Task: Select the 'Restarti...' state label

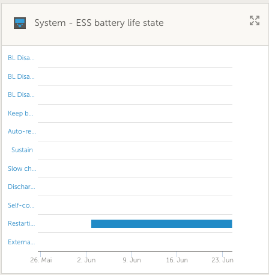Action: coord(22,223)
